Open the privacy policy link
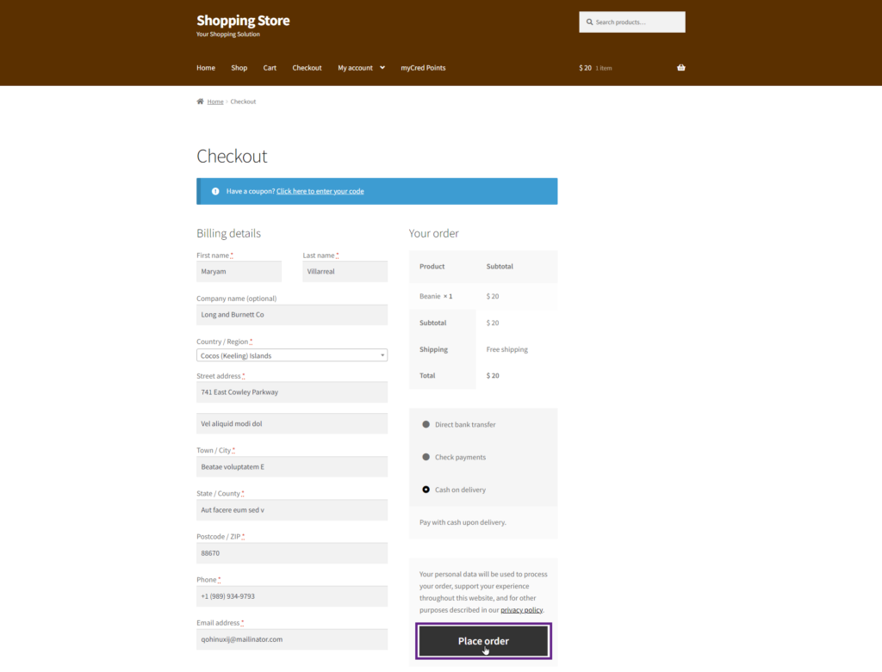This screenshot has width=882, height=672. 521,610
